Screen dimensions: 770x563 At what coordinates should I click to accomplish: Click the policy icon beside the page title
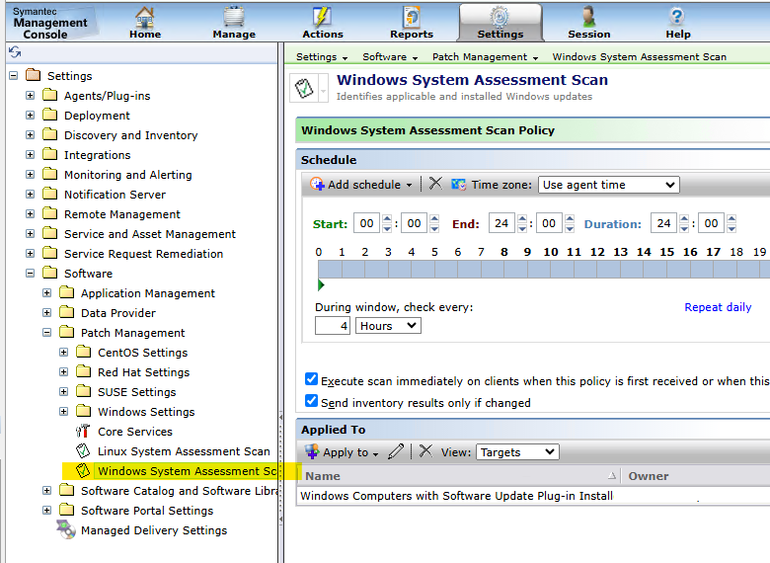(x=304, y=89)
